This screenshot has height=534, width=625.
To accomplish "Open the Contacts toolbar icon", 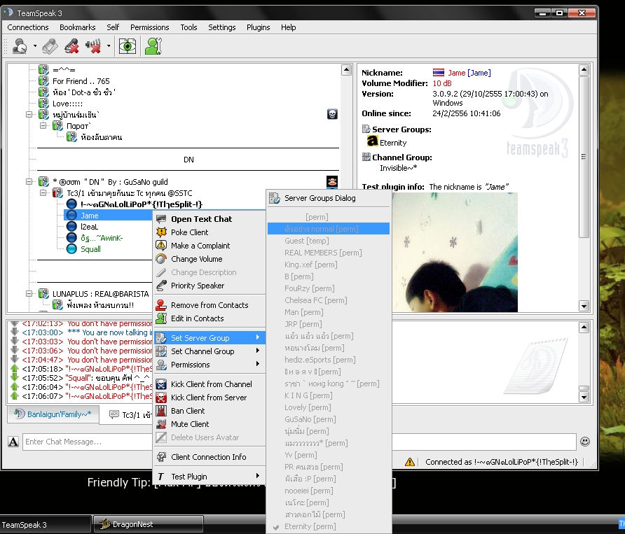I will coord(153,46).
